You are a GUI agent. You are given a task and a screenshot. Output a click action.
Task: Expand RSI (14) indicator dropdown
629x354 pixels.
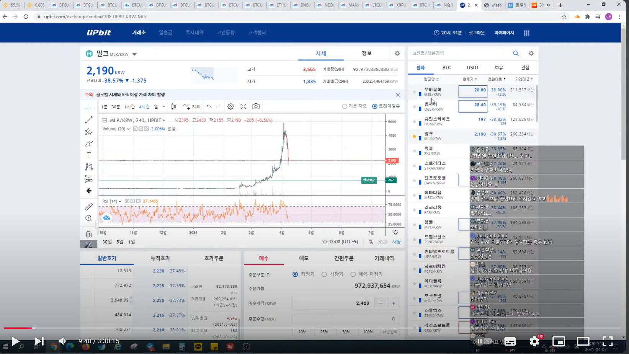pyautogui.click(x=120, y=201)
